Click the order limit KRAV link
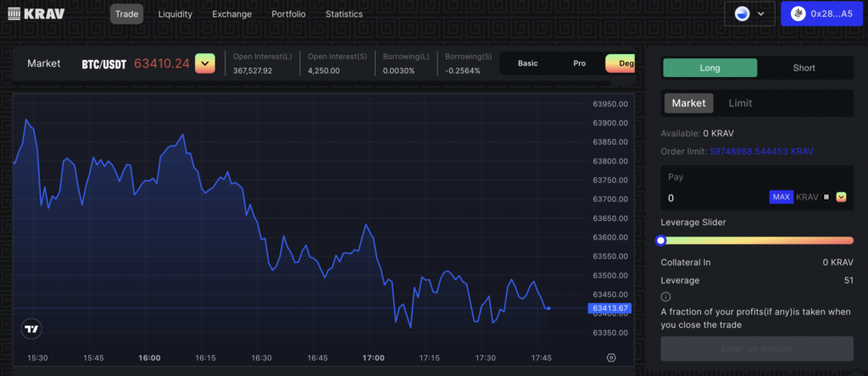Viewport: 868px width, 376px height. pos(761,152)
